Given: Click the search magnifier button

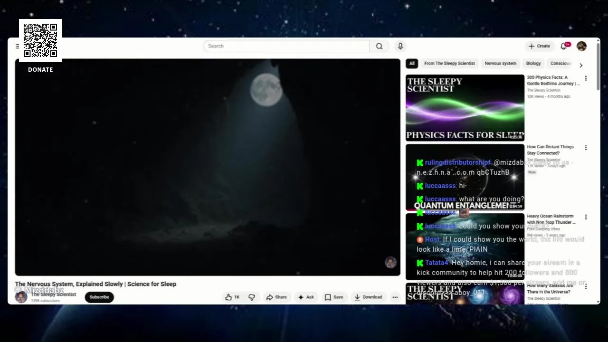Looking at the screenshot, I should click(379, 46).
